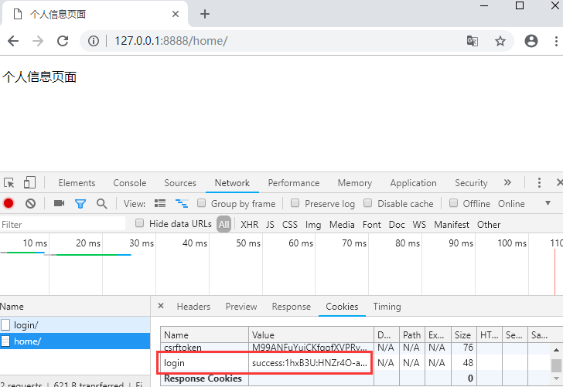Screen dimensions: 563x387
Task: Select the Network tab
Action: tap(232, 183)
